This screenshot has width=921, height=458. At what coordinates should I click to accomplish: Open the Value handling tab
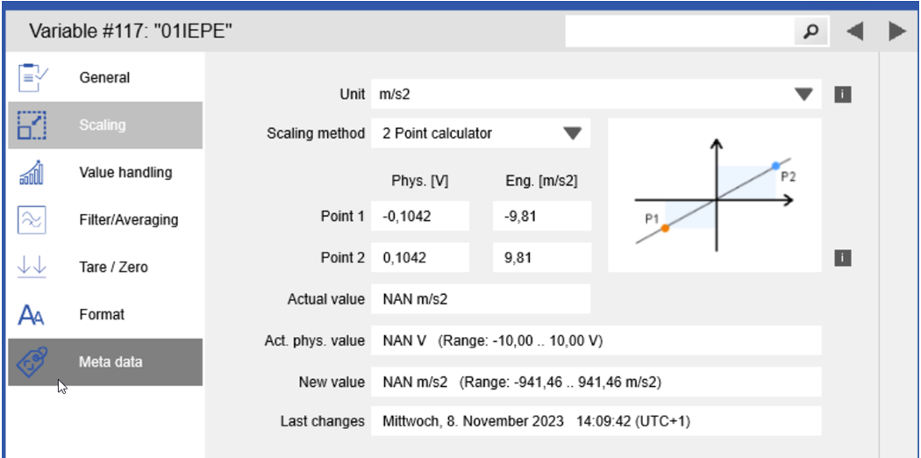point(125,173)
